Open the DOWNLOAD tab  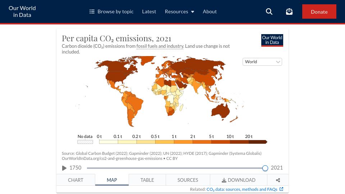click(x=239, y=180)
